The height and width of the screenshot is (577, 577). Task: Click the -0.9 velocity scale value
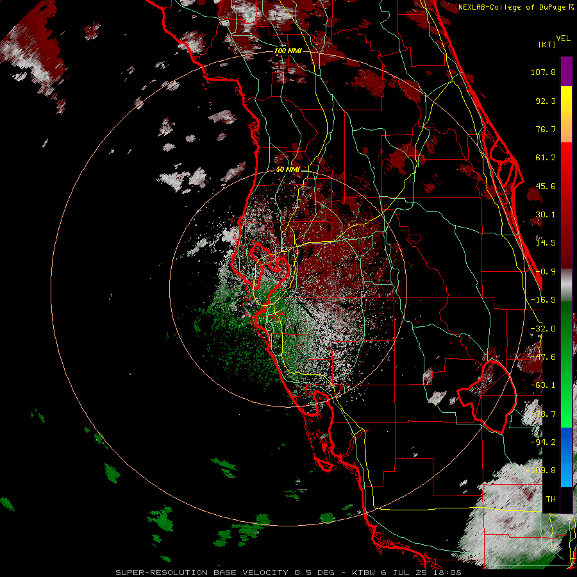(546, 272)
